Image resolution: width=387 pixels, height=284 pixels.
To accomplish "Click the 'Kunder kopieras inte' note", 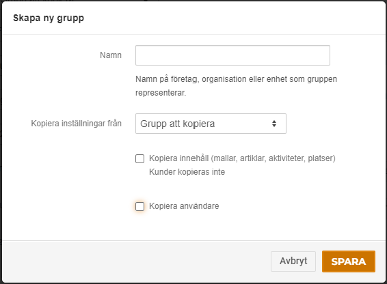I will (x=187, y=172).
